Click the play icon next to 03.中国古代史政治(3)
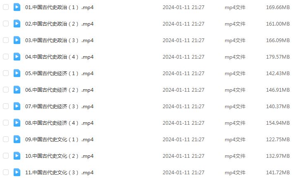Image resolution: width=295 pixels, height=178 pixels. [17, 40]
